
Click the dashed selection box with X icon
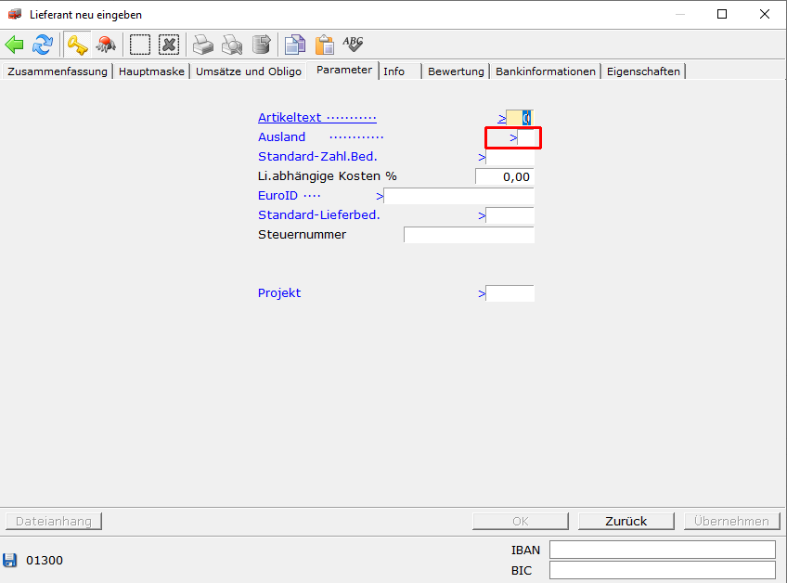coord(168,45)
